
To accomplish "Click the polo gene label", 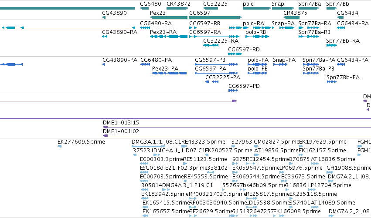I will 248,4.
